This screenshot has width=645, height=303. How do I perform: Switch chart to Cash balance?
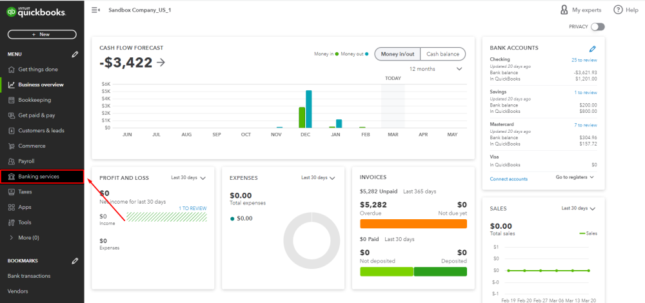(442, 54)
